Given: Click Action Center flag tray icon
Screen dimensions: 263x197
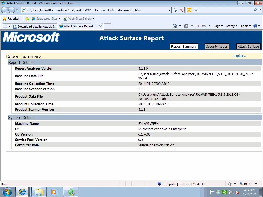Looking at the screenshot, I should 212,192.
